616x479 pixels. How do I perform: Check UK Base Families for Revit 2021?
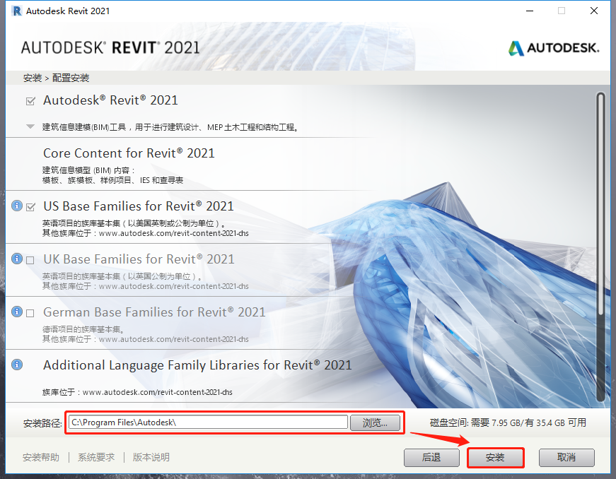tap(30, 260)
